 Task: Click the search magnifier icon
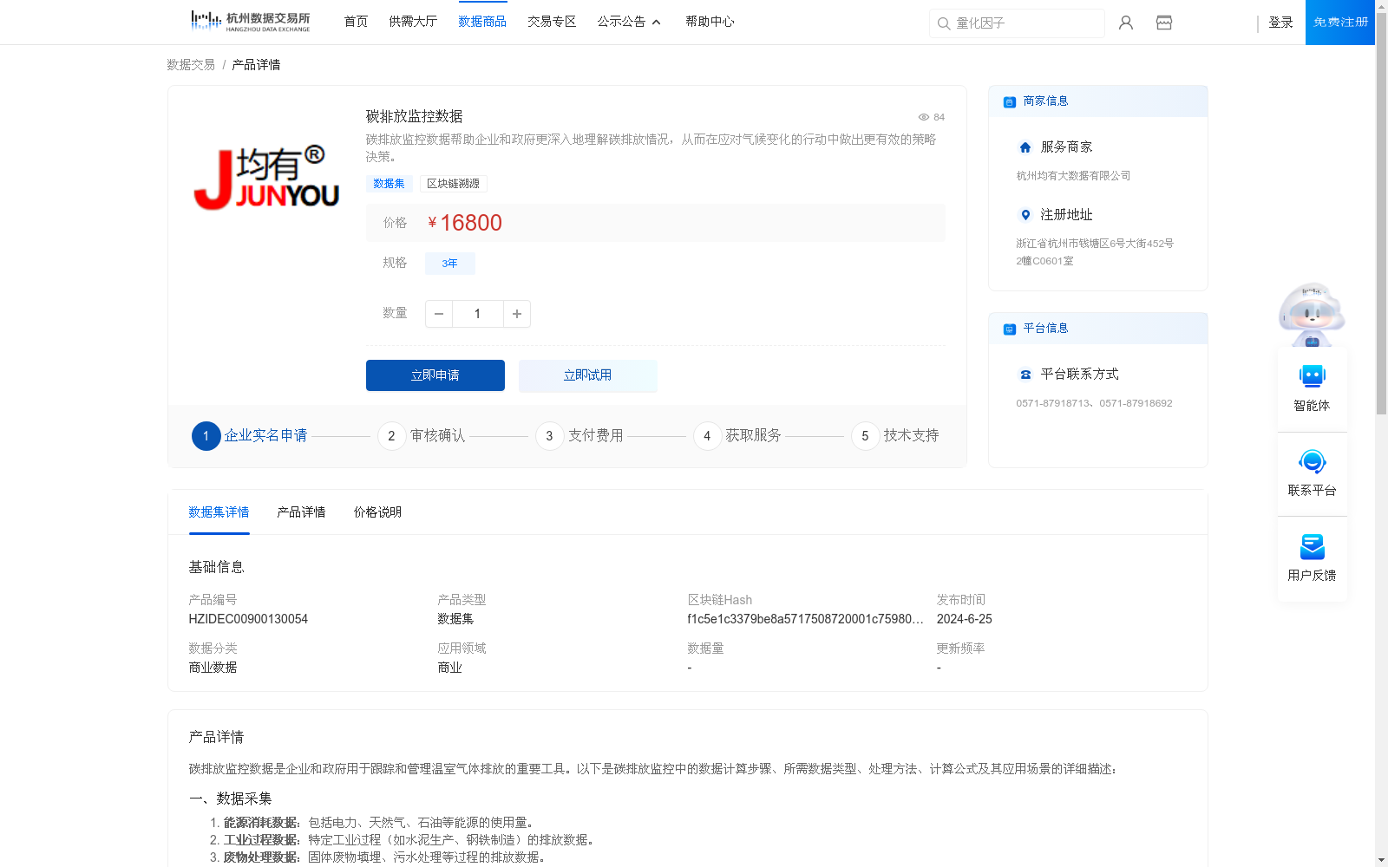click(943, 23)
